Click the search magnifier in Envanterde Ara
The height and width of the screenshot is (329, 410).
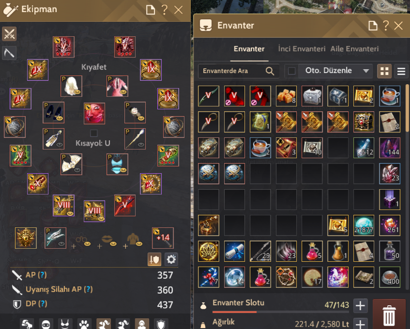click(x=270, y=71)
